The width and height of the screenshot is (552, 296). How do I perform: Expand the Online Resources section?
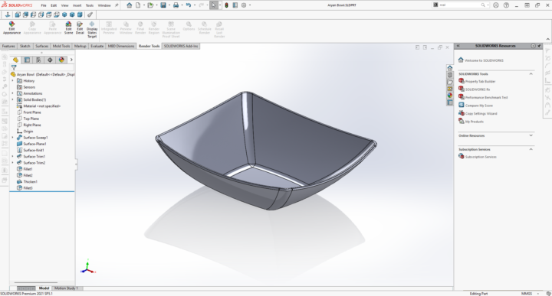click(x=531, y=135)
